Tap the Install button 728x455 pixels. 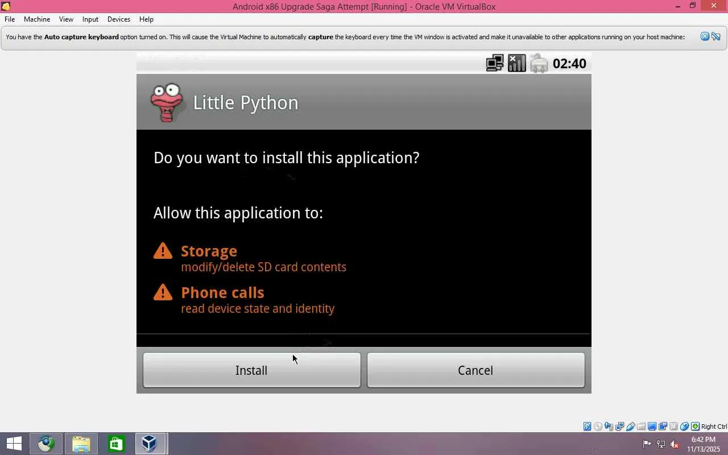[251, 370]
